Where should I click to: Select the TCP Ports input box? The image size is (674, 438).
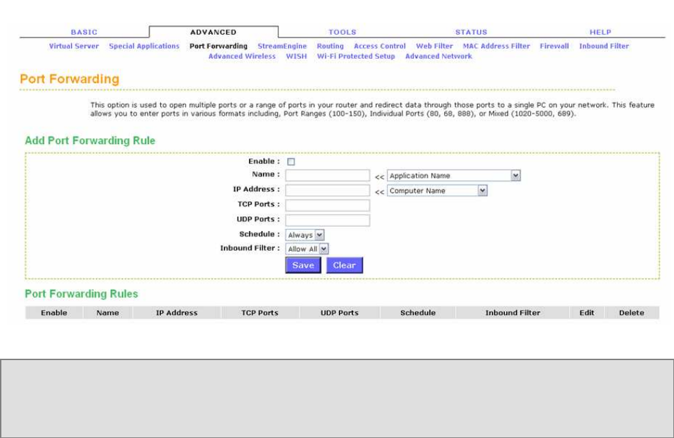pos(328,205)
